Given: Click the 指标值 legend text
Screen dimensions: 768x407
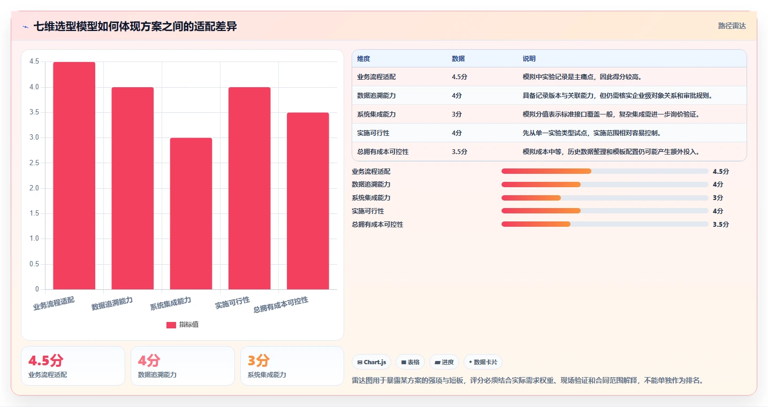Looking at the screenshot, I should [x=189, y=325].
